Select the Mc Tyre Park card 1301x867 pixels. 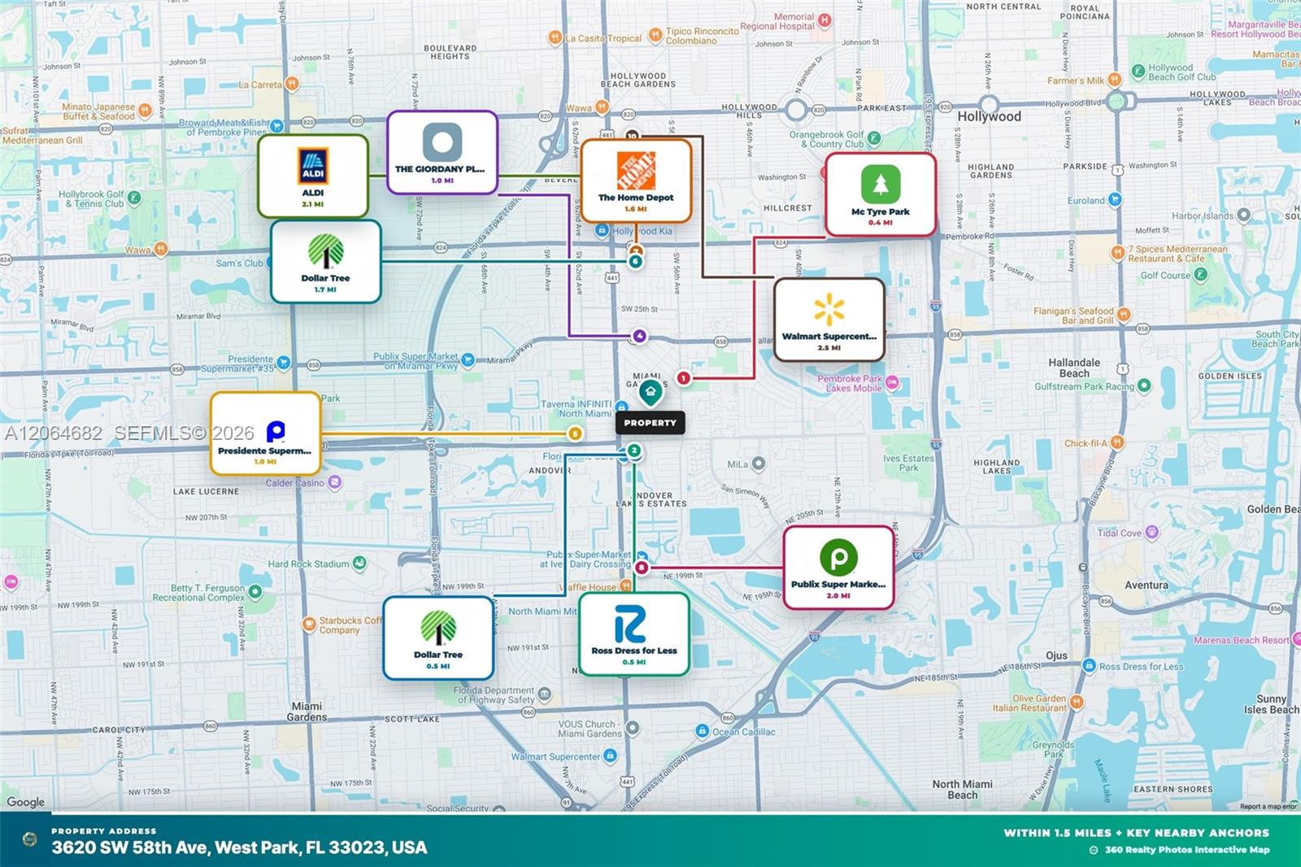881,194
